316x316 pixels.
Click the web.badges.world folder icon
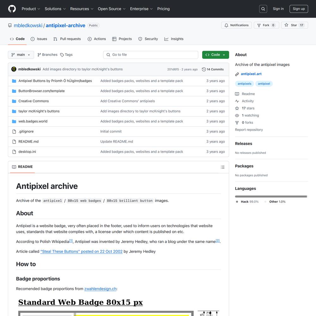coord(14,121)
